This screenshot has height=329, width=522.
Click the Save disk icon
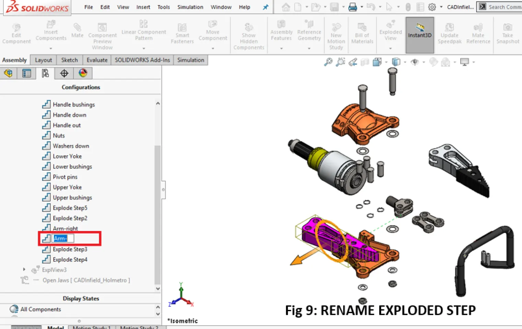(x=334, y=7)
